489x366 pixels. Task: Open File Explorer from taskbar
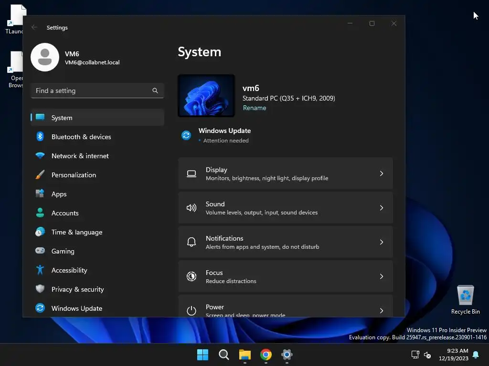(245, 355)
